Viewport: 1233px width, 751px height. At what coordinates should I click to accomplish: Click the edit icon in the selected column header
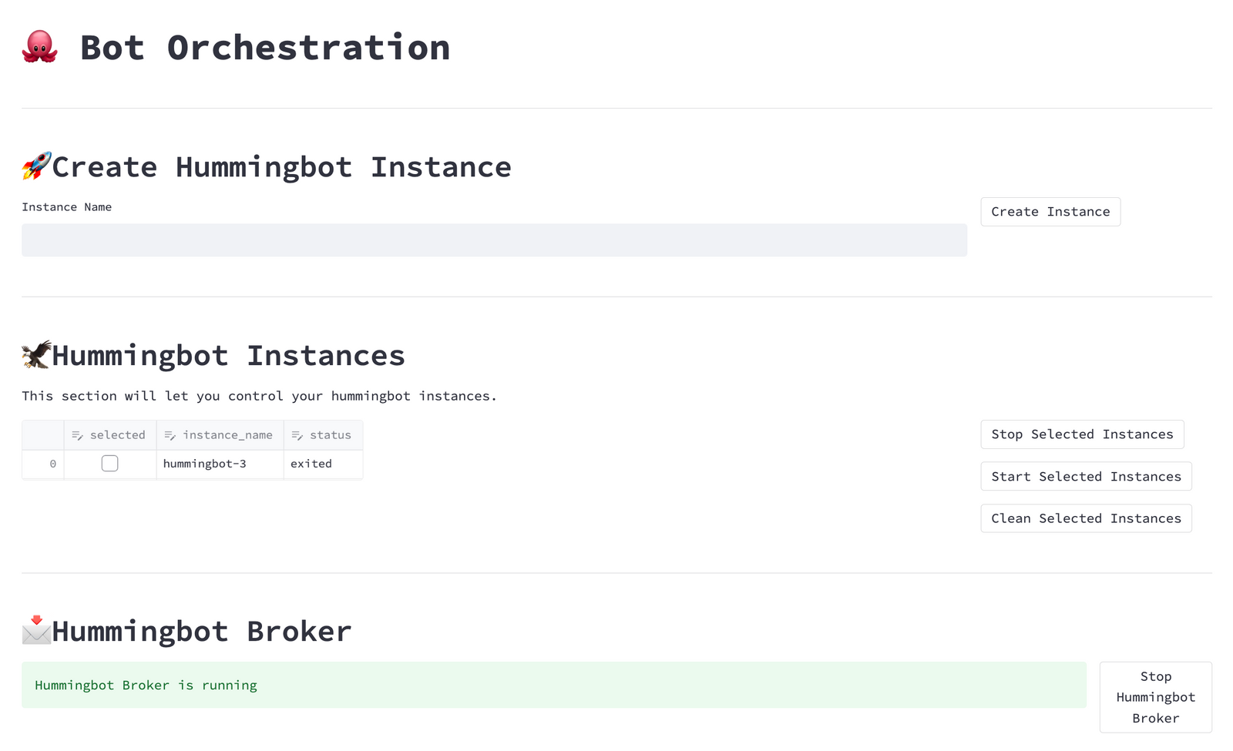[77, 435]
